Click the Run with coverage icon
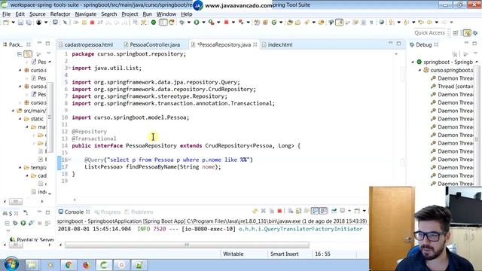This screenshot has height=271, width=482. [211, 23]
